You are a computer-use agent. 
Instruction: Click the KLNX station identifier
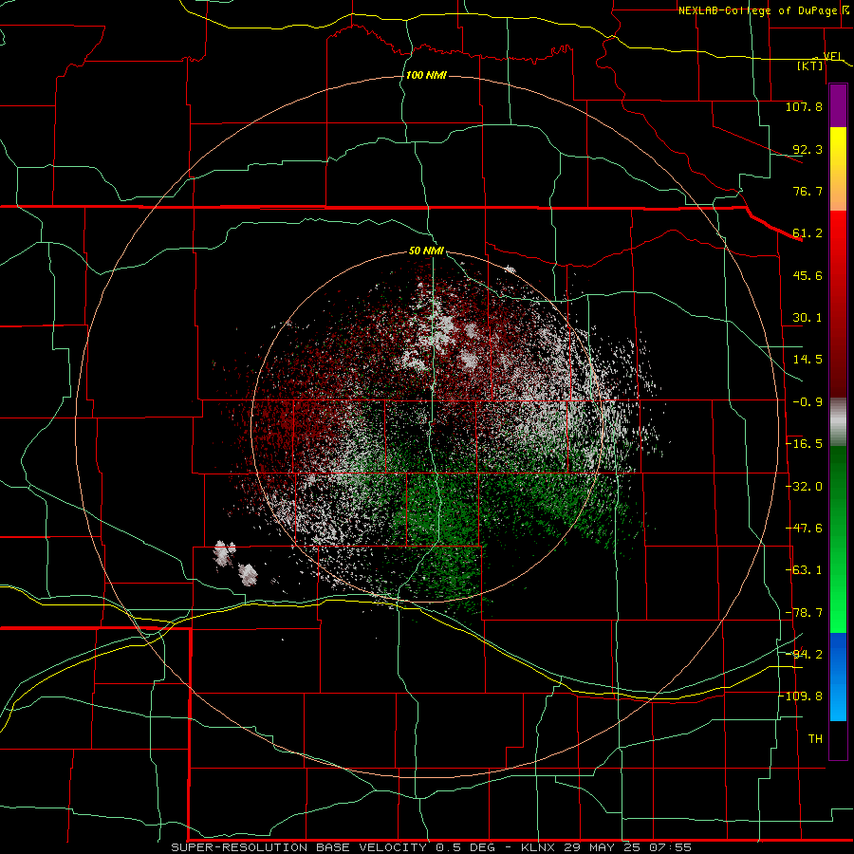[x=536, y=847]
